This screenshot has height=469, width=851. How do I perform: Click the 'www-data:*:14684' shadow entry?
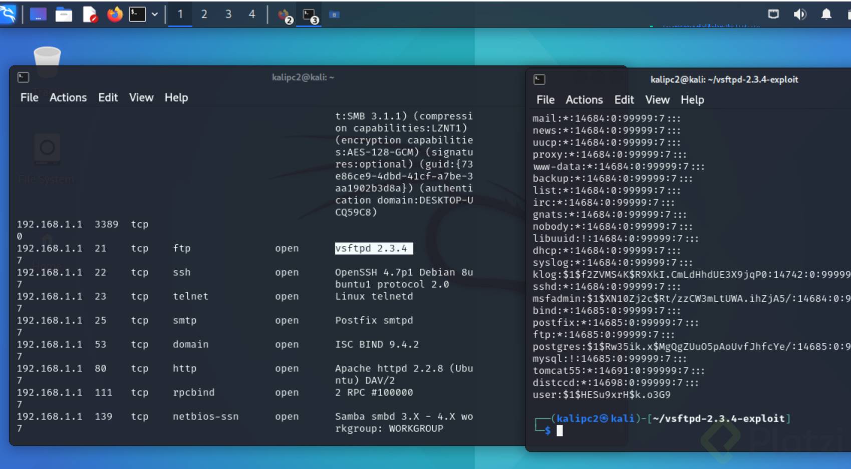pyautogui.click(x=619, y=167)
